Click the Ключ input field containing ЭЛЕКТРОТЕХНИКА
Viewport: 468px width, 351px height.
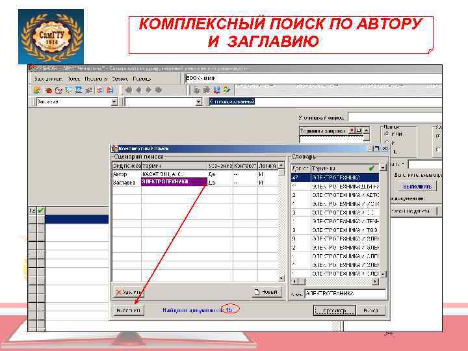345,293
